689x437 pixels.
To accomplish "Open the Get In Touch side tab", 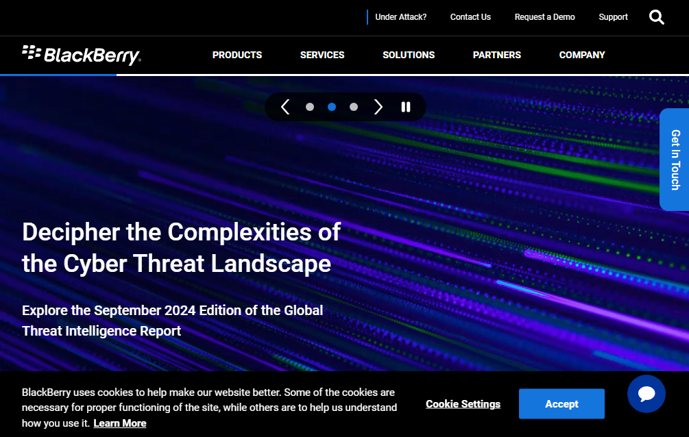I will pyautogui.click(x=675, y=160).
